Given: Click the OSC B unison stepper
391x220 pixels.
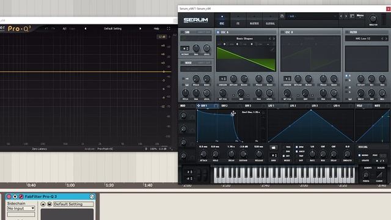Looking at the screenshot, I should 287,79.
